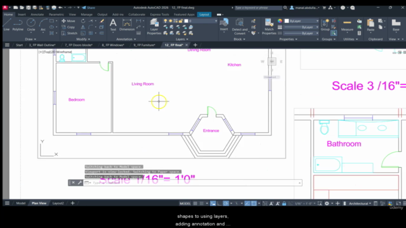Expand the Draw panel
This screenshot has width=406, height=228.
coord(30,39)
